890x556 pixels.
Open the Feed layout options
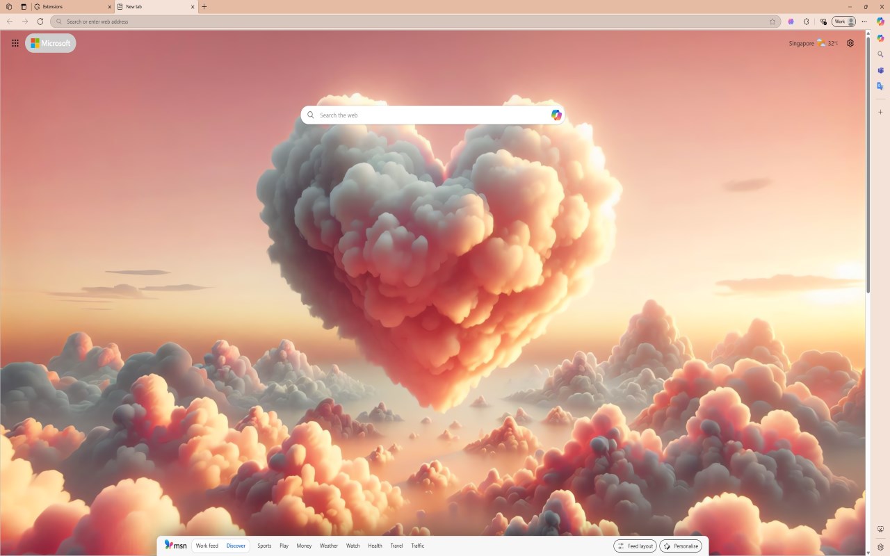[635, 546]
